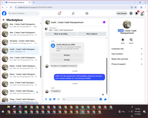The image size is (148, 118).
Task: Open taskbar clock showing 7:04 PM
Action: click(138, 111)
